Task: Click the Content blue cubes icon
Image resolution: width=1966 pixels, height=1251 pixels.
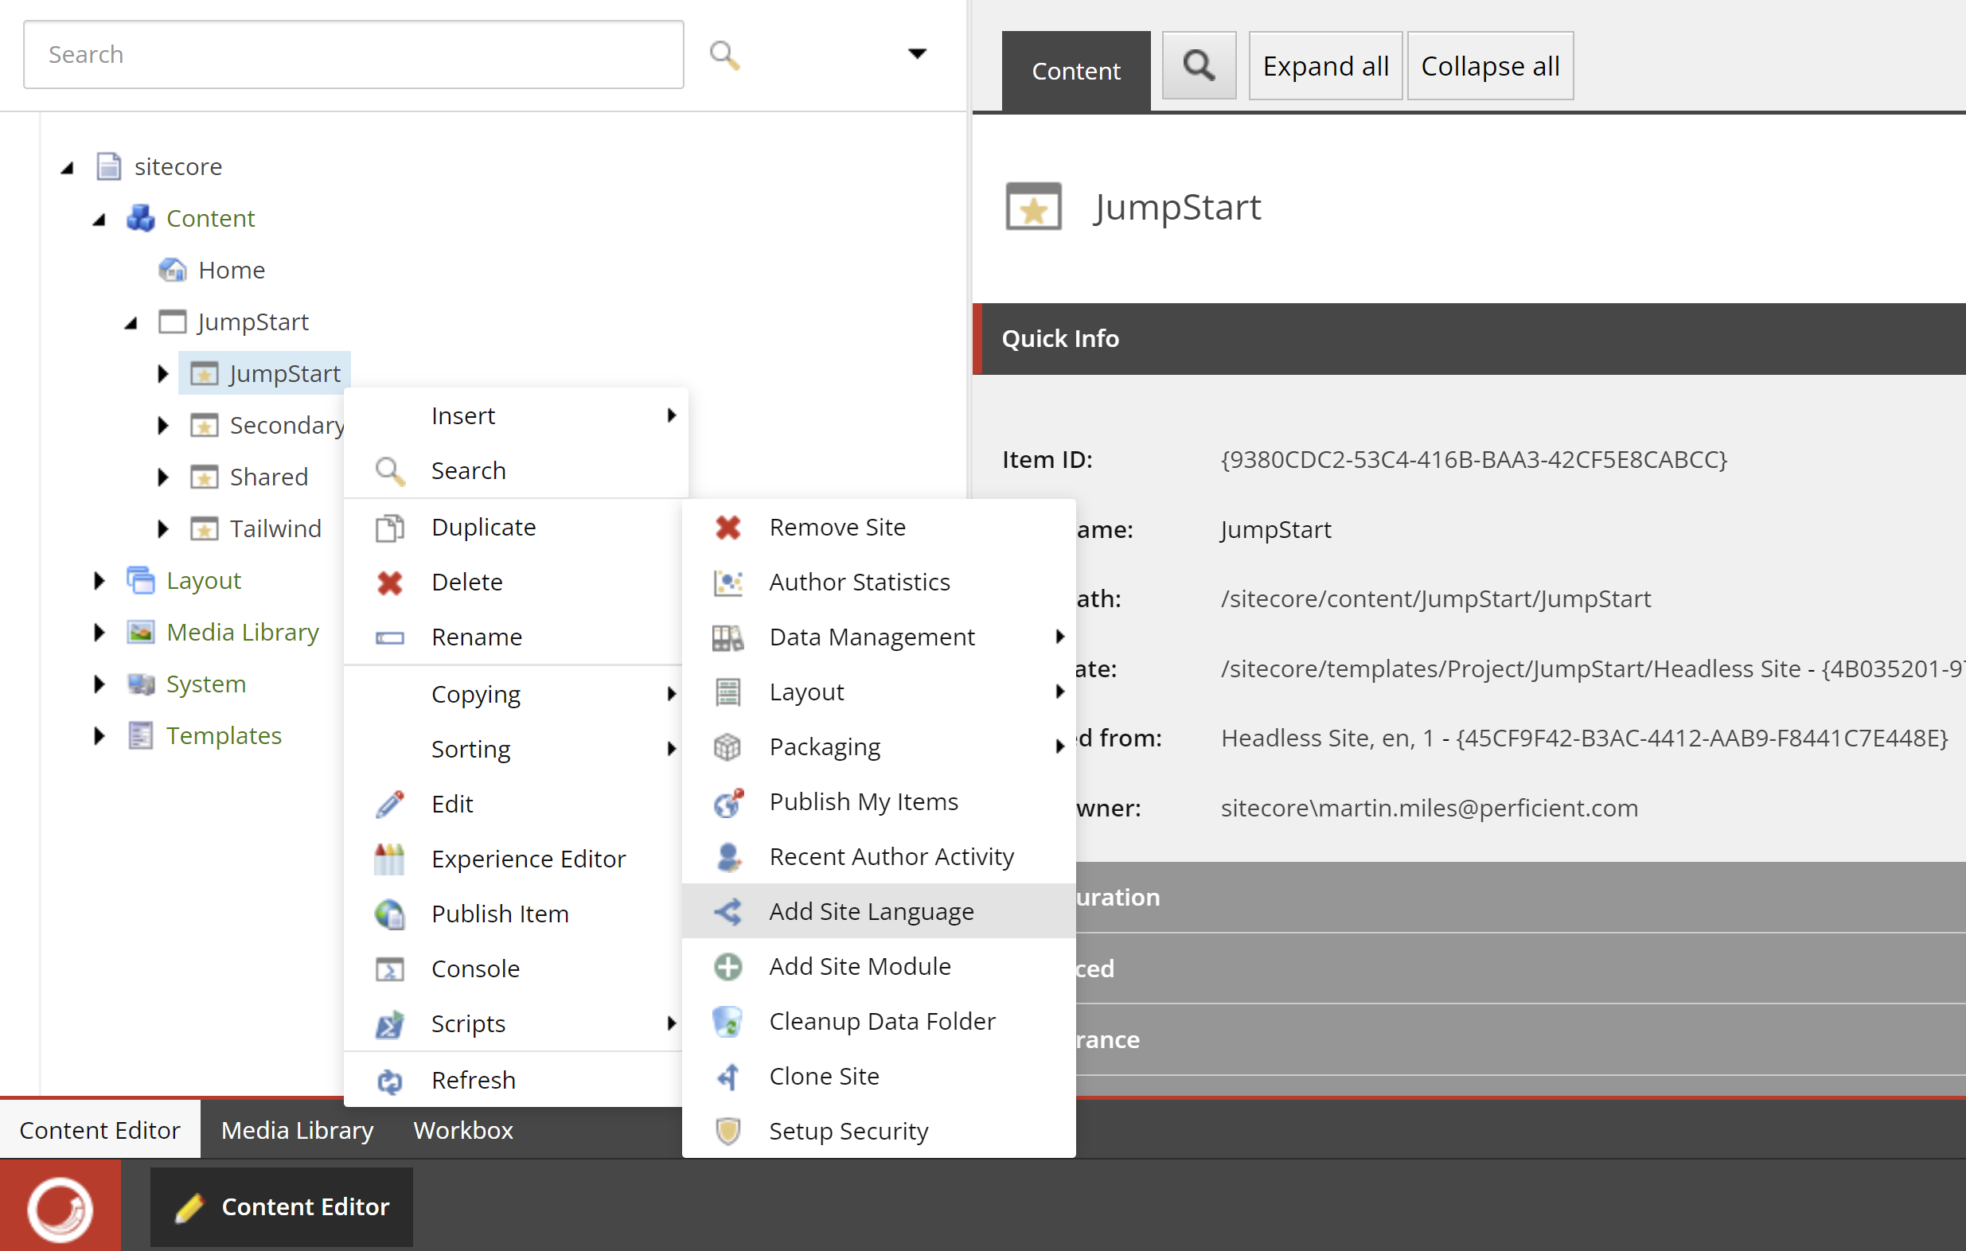Action: tap(140, 218)
